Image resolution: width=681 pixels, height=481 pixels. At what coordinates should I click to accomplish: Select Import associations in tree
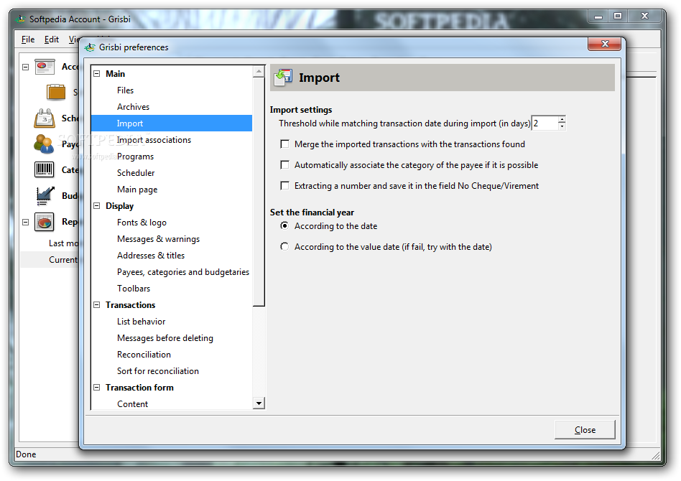pyautogui.click(x=154, y=140)
